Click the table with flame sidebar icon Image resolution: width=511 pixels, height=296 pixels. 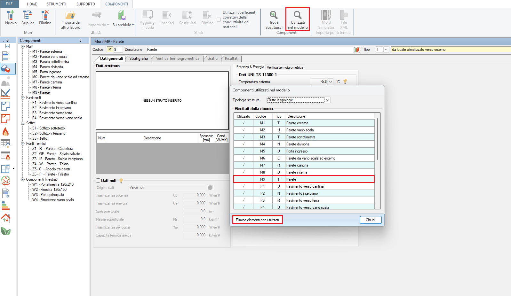[x=6, y=156]
